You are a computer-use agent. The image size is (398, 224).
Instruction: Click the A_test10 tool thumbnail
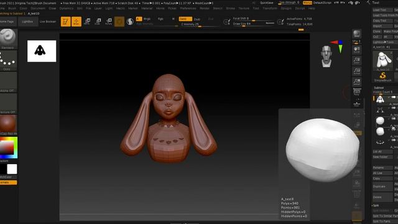click(383, 61)
